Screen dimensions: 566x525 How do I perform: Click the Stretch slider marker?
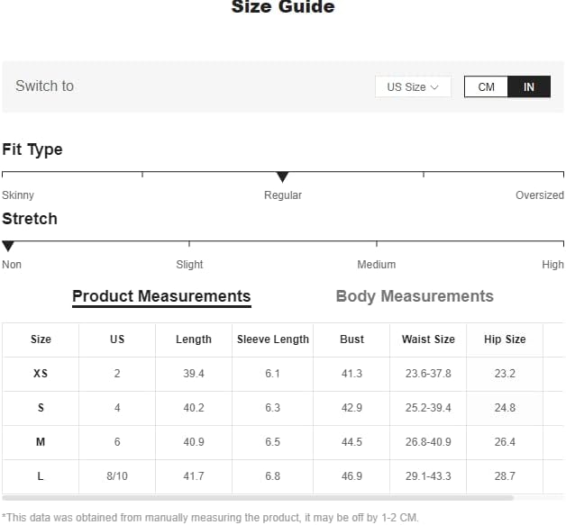[x=8, y=246]
